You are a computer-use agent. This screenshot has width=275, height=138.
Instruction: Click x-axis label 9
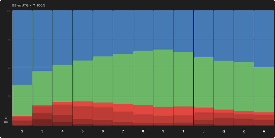click(163, 131)
